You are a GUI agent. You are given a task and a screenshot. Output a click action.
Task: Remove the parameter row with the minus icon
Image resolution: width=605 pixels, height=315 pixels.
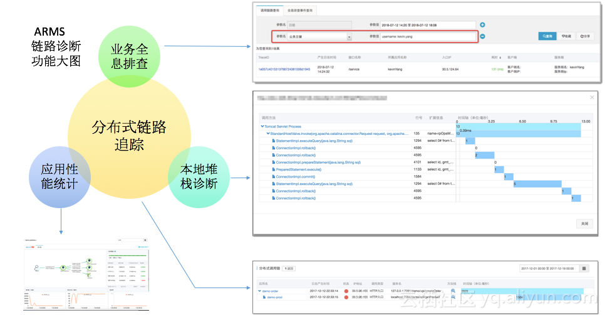482,37
